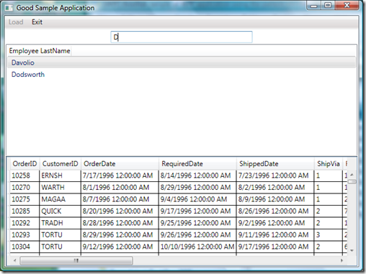
Task: Focus the search text box containing D
Action: 182,37
